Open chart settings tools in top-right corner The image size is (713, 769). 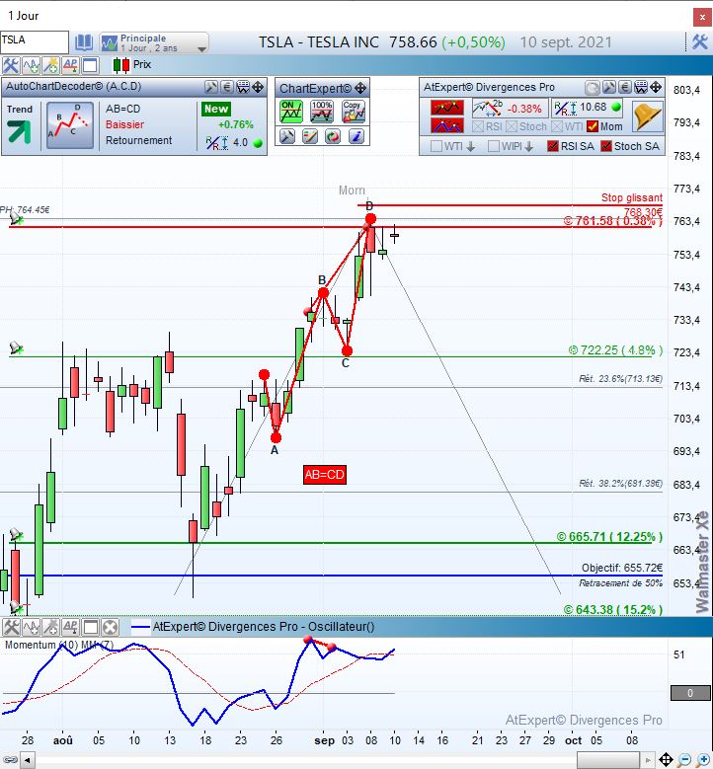coord(699,42)
